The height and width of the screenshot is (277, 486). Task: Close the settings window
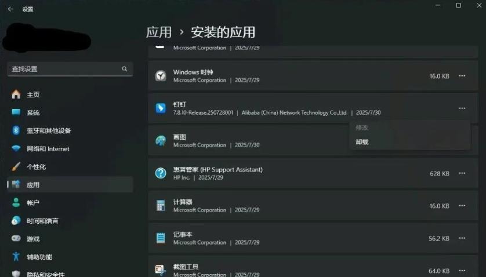(479, 5)
